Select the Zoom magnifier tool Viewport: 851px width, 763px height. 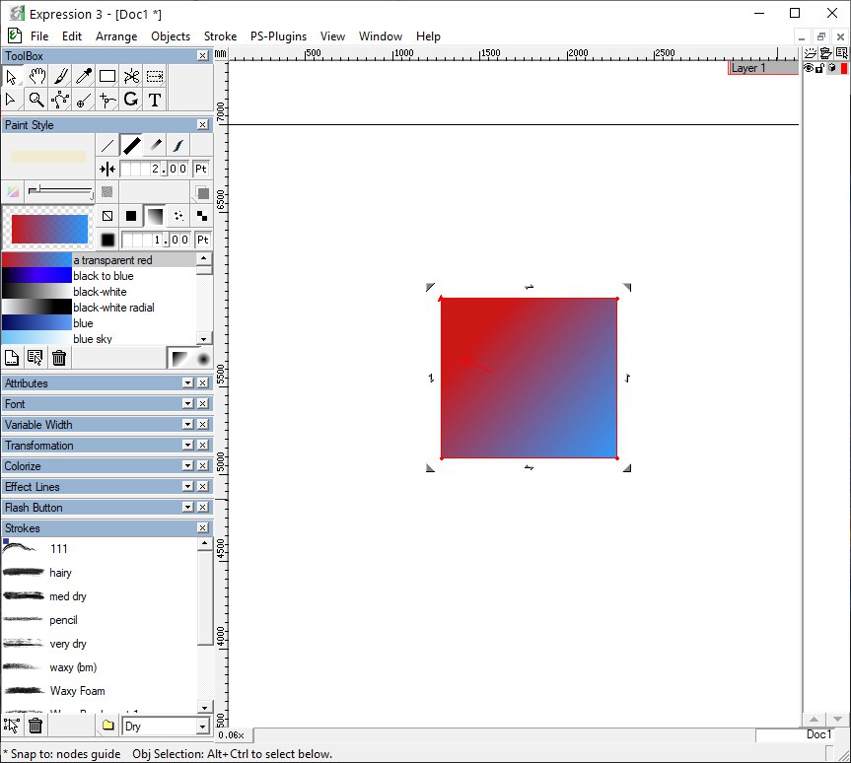tap(36, 100)
